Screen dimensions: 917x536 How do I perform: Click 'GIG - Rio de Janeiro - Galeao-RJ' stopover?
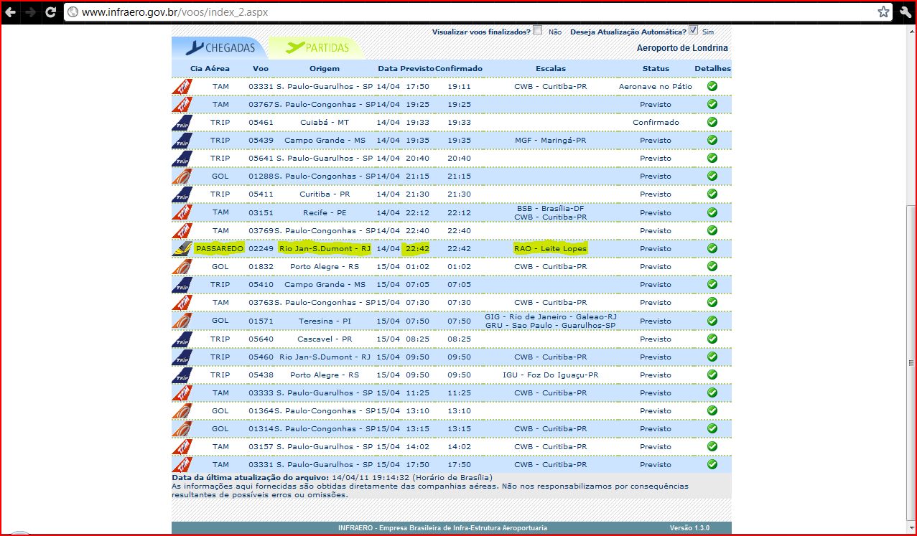coord(551,316)
